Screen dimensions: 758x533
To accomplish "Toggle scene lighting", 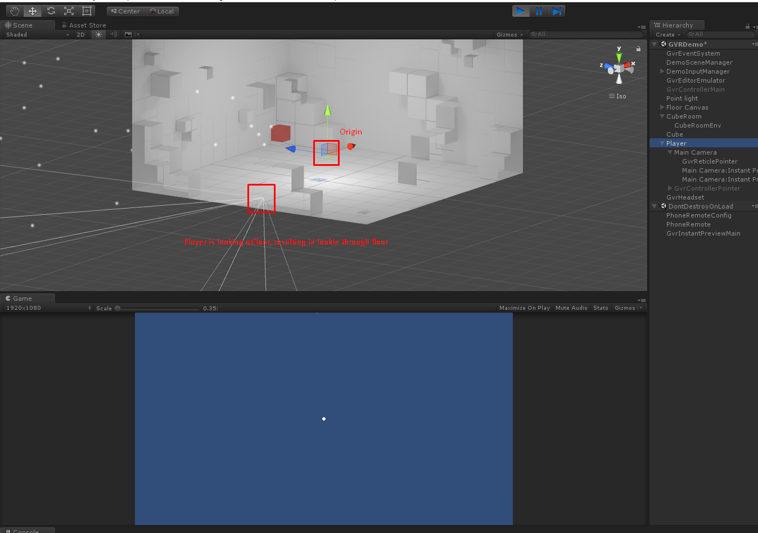I will point(98,34).
